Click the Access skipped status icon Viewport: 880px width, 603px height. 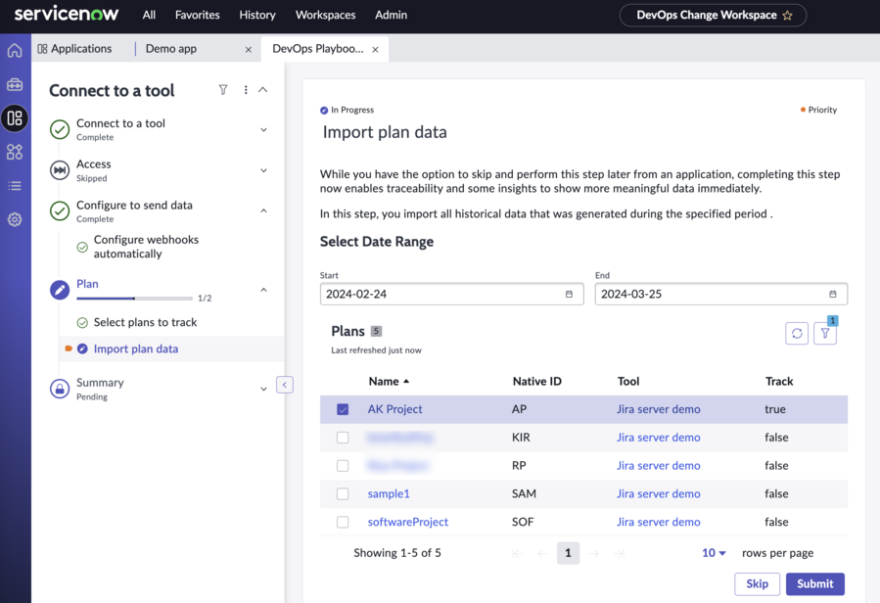(x=60, y=170)
